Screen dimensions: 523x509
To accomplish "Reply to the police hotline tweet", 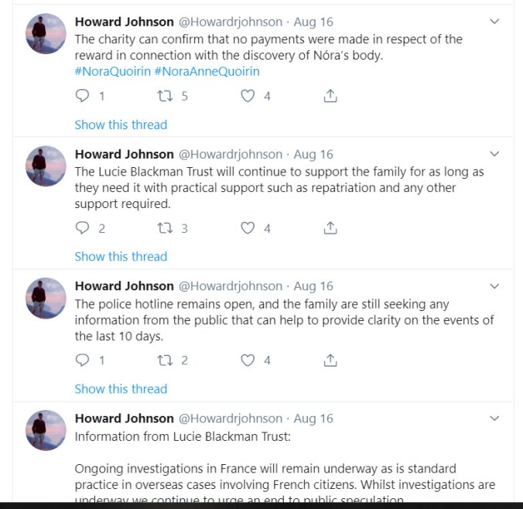I will pyautogui.click(x=83, y=360).
